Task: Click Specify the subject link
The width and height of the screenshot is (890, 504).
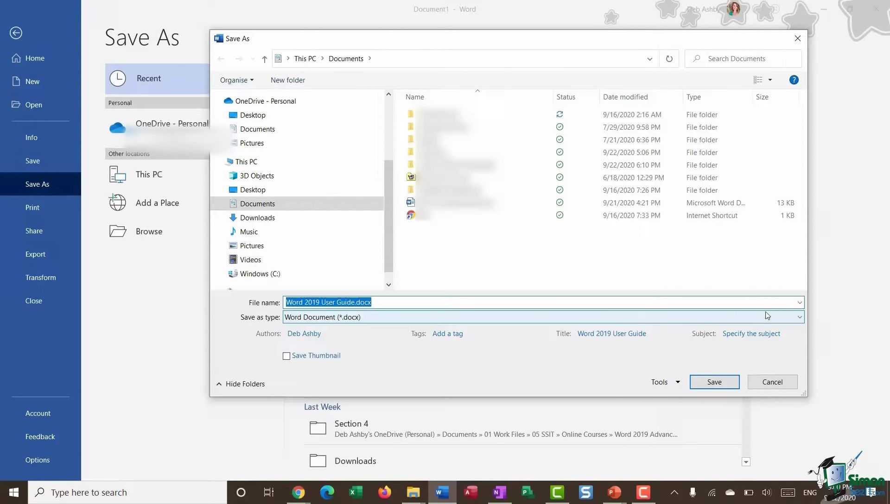Action: click(x=751, y=334)
